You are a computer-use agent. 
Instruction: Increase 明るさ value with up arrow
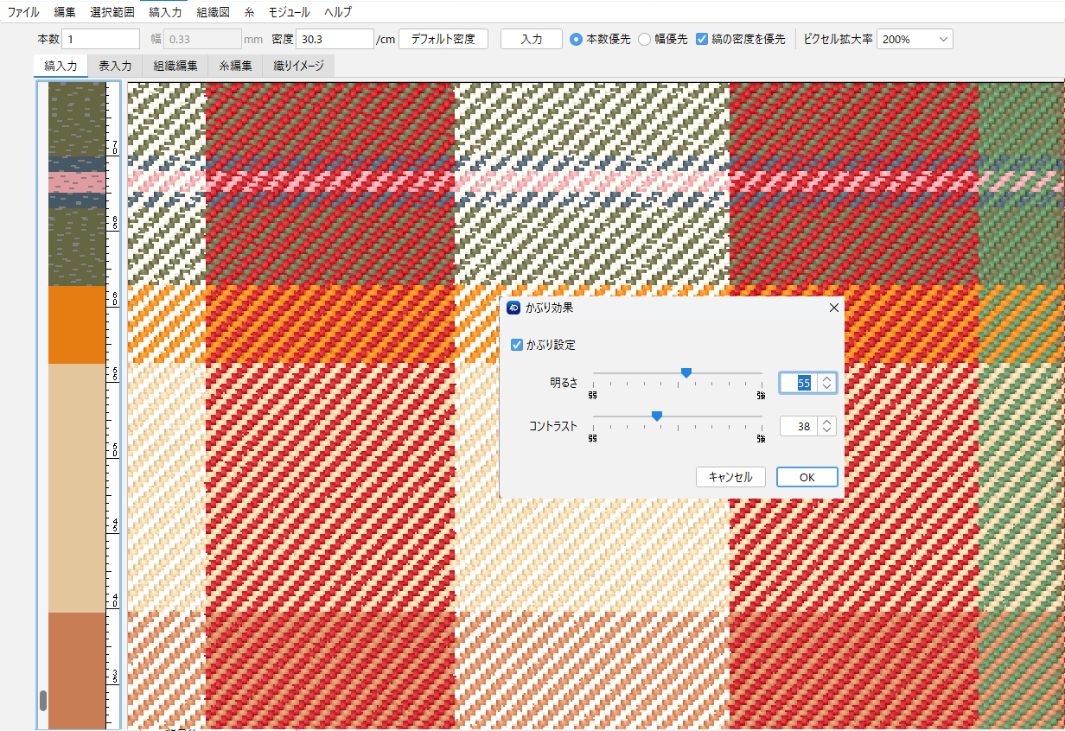(x=827, y=378)
